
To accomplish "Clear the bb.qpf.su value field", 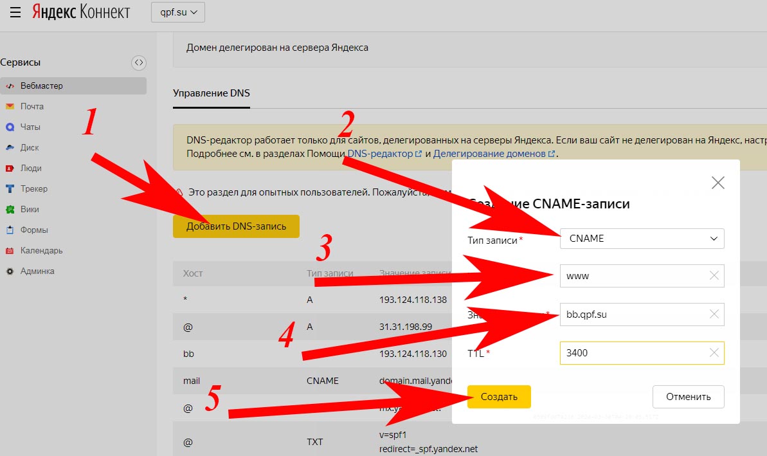I will click(x=714, y=314).
